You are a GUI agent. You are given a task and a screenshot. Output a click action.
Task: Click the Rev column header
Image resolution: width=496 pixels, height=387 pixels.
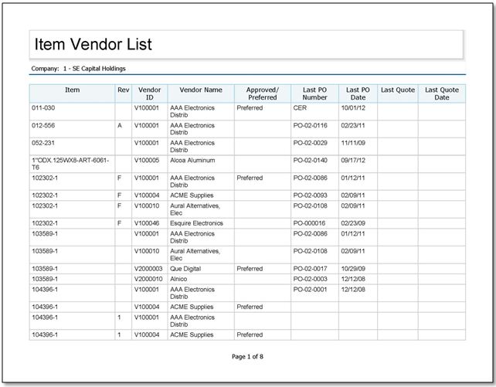(x=123, y=90)
